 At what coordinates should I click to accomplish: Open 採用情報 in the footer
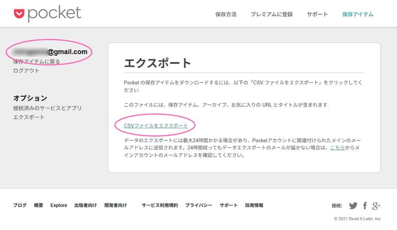click(x=254, y=205)
